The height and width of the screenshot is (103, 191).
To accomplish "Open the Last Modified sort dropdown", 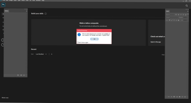I will click(41, 54).
